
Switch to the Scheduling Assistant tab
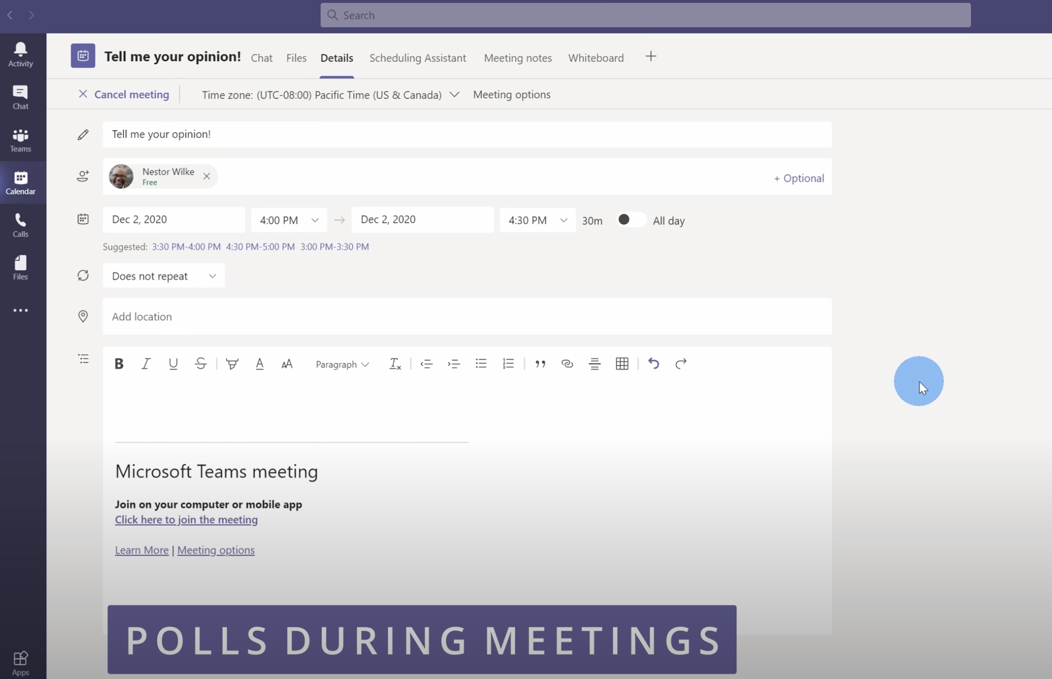418,58
